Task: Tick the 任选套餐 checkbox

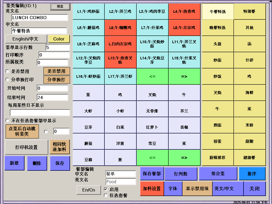Action: 105,195
